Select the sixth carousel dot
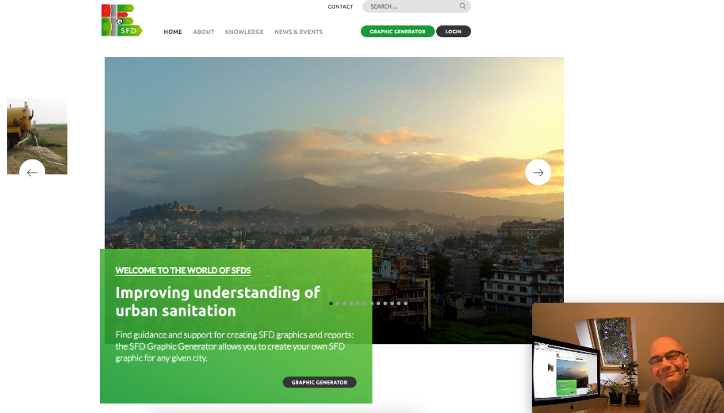Viewport: 724px width, 413px height. (x=365, y=304)
